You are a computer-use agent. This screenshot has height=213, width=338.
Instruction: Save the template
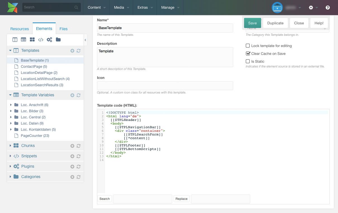point(252,23)
